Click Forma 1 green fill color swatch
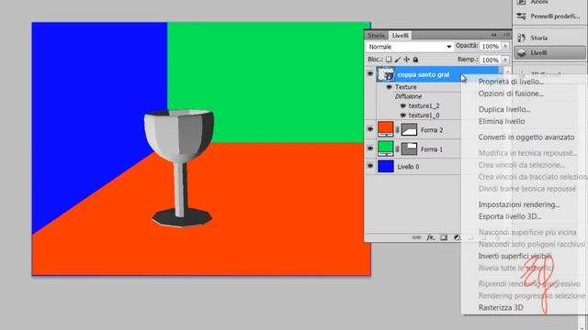 (x=386, y=148)
